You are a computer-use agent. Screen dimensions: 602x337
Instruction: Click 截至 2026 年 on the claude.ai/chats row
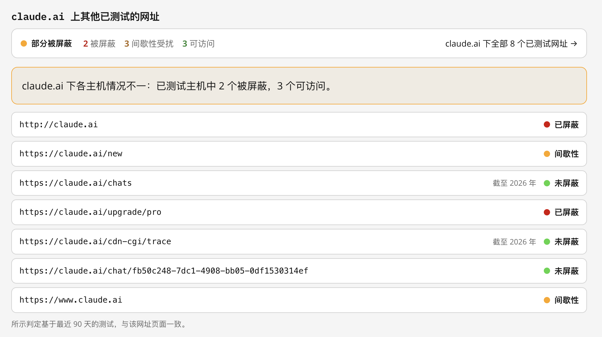point(514,183)
